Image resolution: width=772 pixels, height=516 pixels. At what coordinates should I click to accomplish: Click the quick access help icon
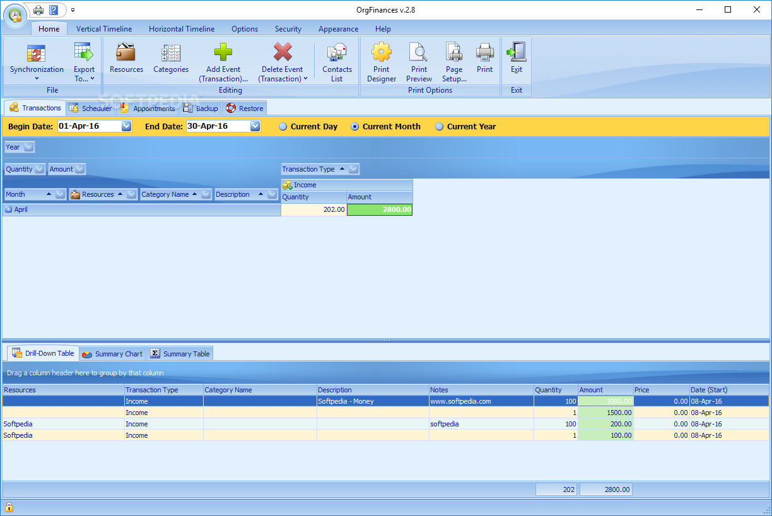(x=54, y=9)
